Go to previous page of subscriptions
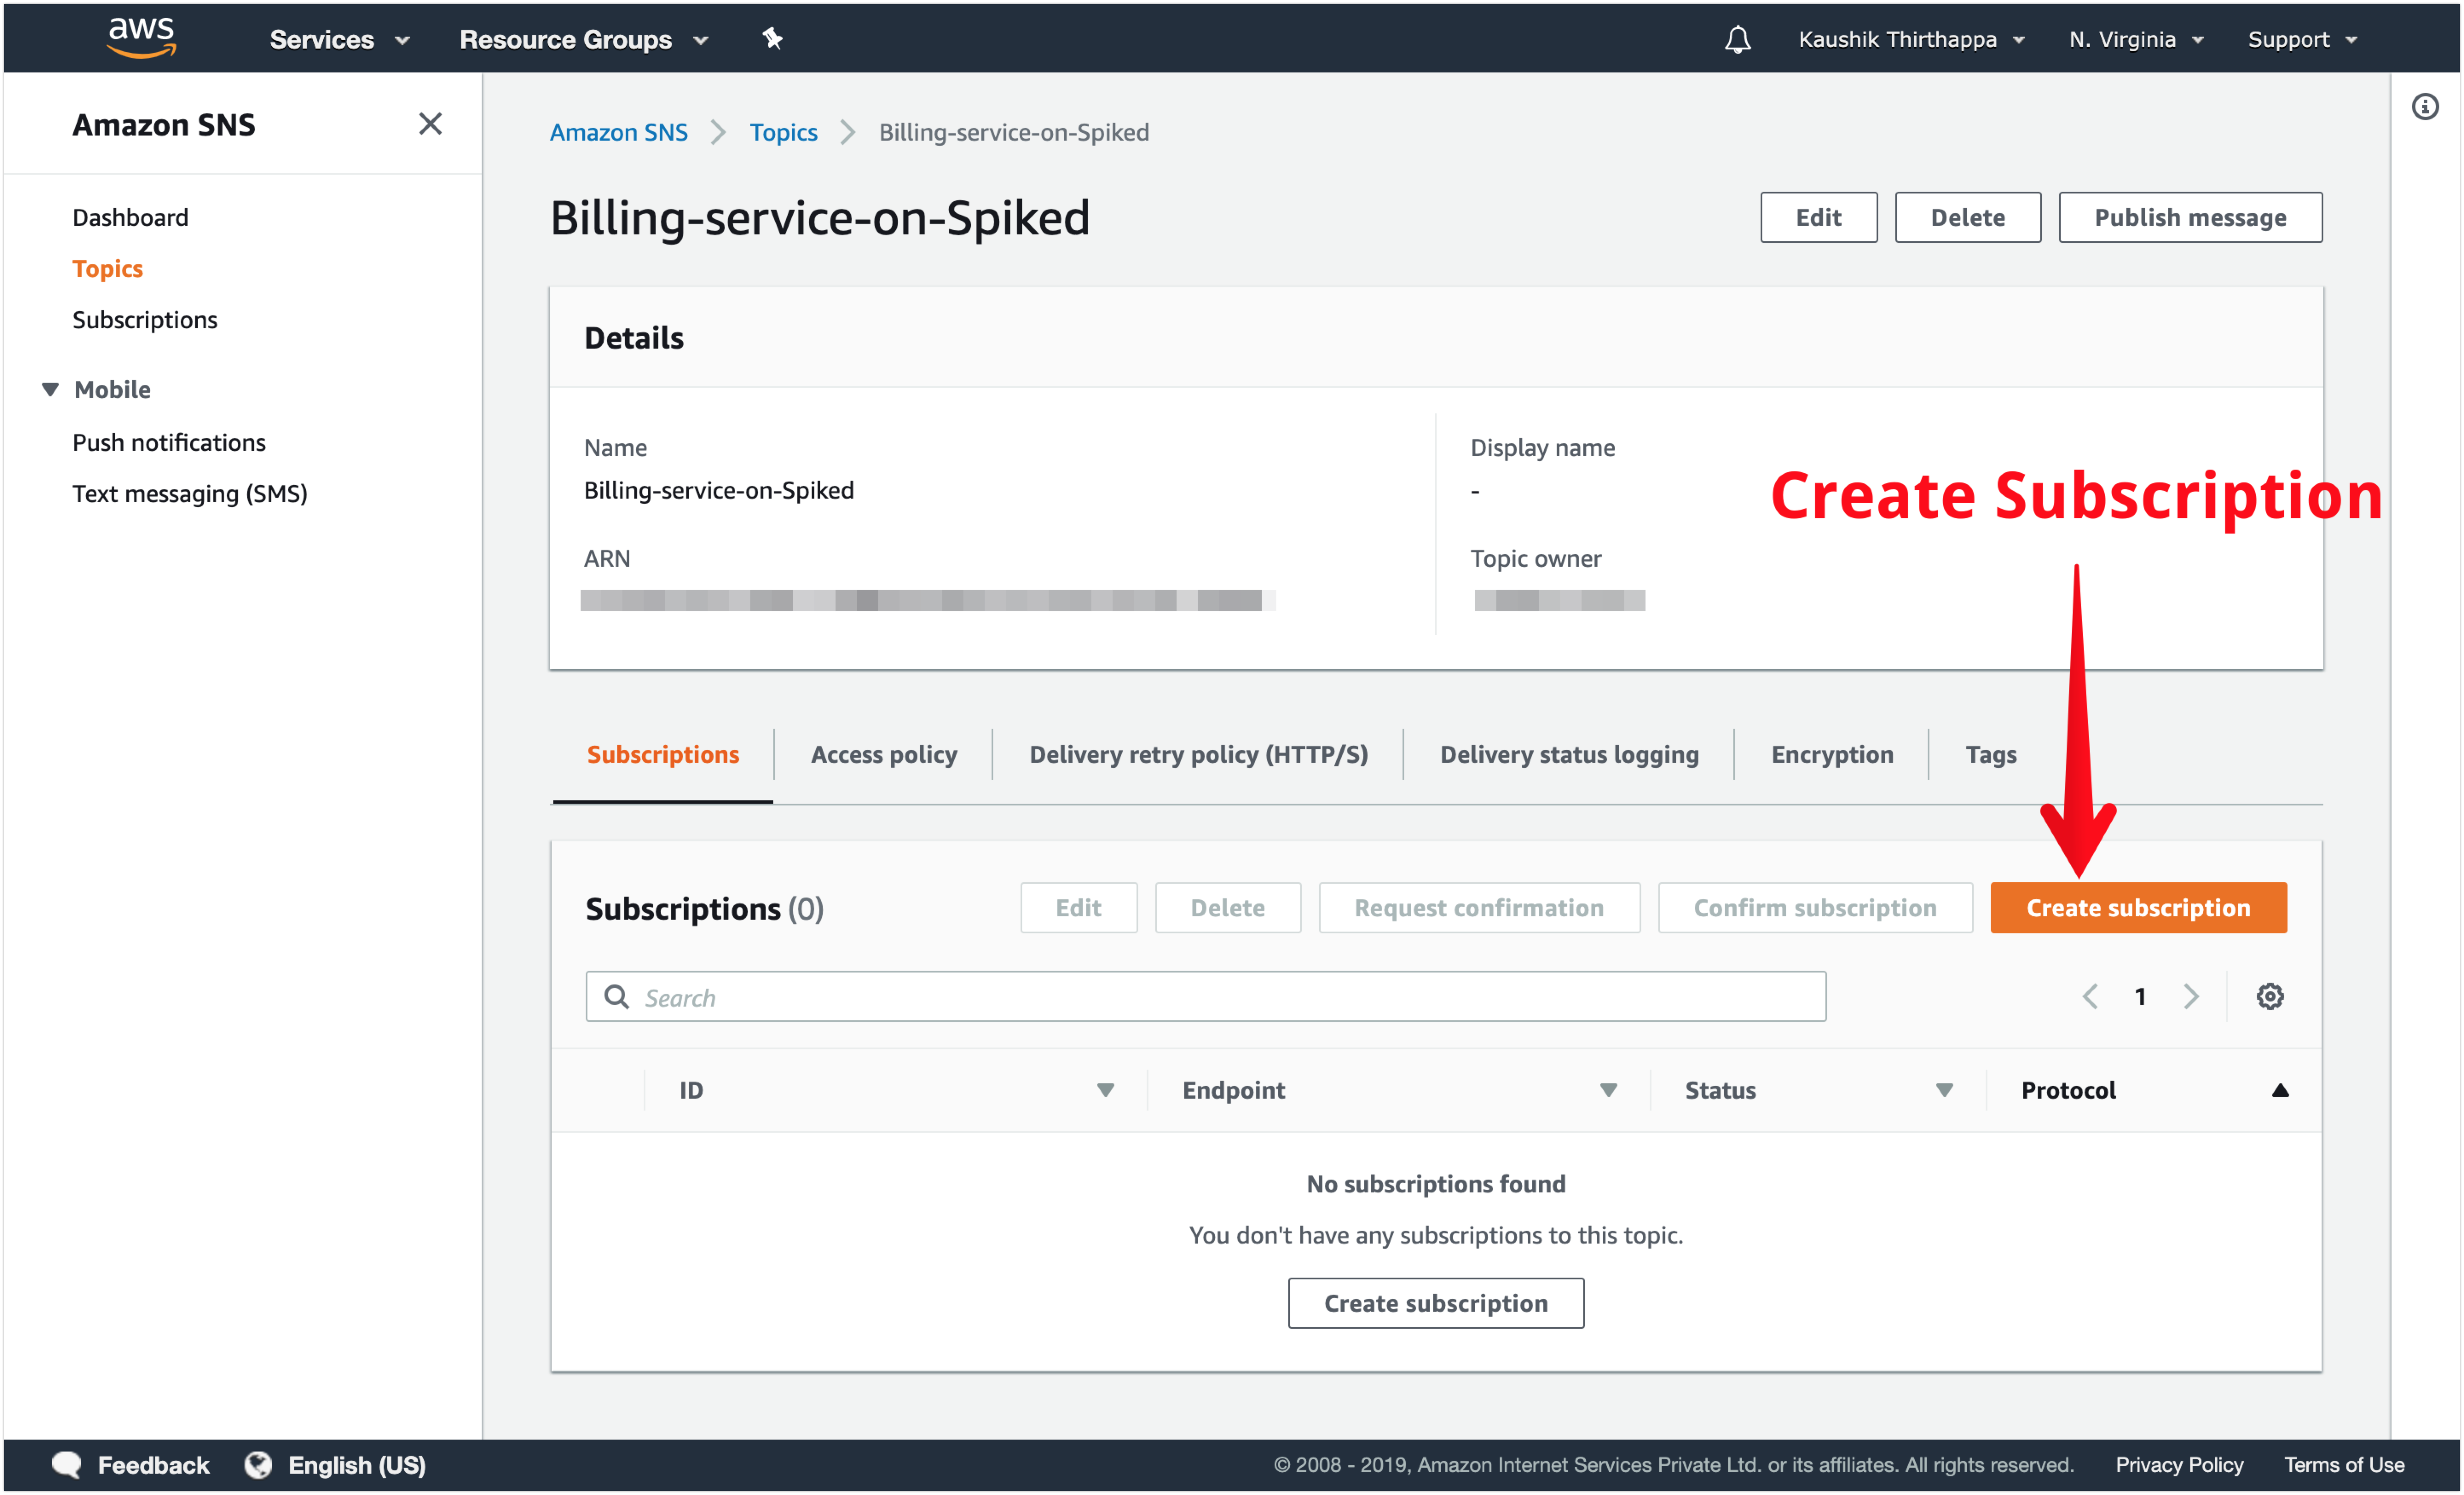This screenshot has height=1495, width=2464. (x=2090, y=996)
